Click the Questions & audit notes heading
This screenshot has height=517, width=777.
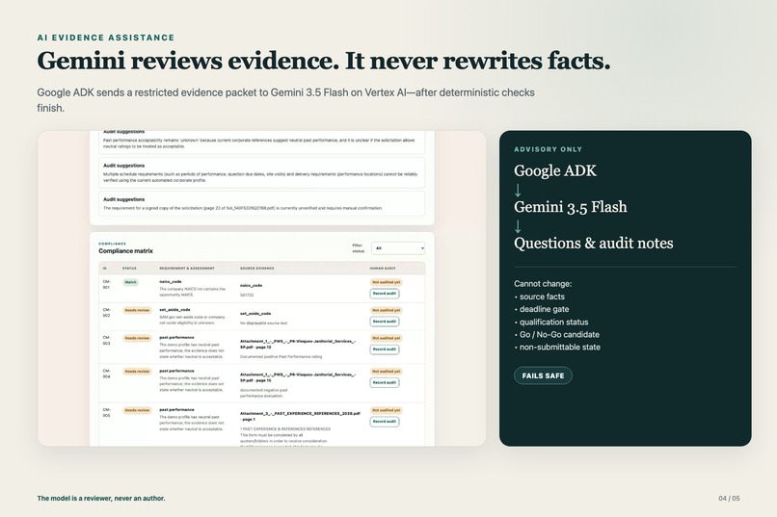click(x=594, y=243)
